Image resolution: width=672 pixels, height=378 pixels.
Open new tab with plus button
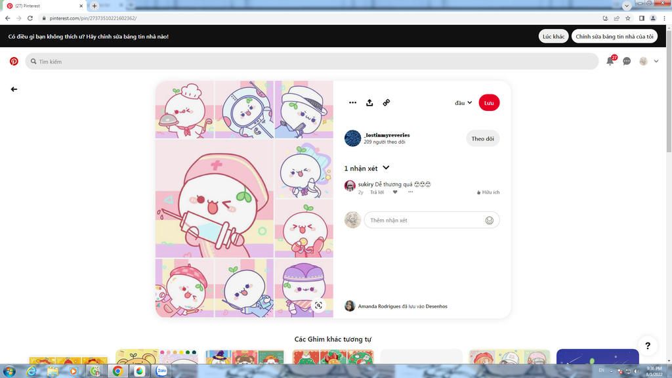[x=94, y=5]
